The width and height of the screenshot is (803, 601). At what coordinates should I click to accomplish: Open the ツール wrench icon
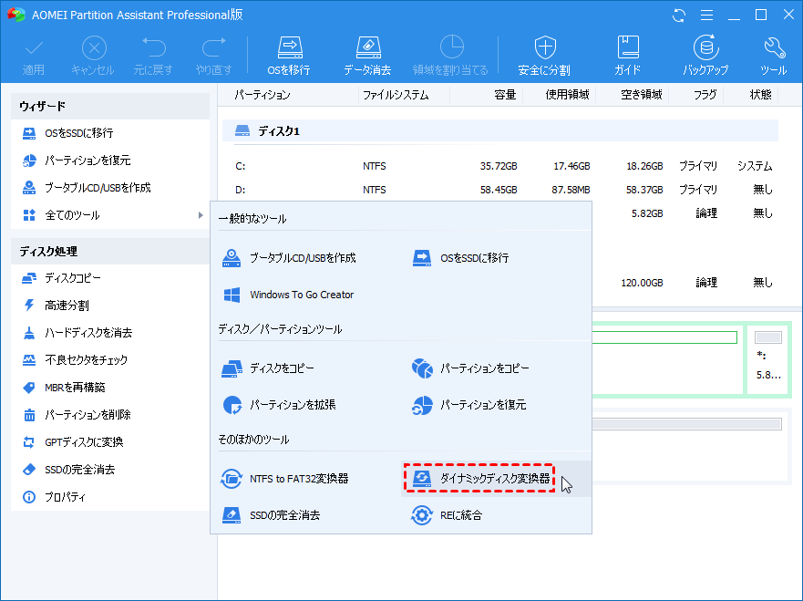(773, 56)
